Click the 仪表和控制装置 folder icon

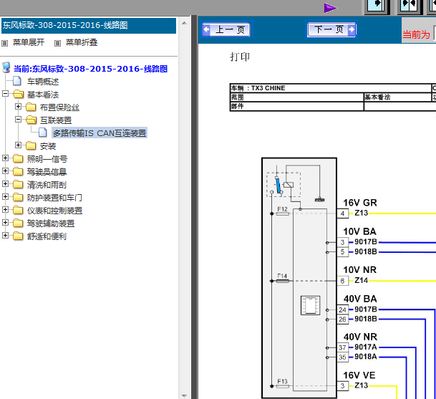[18, 210]
